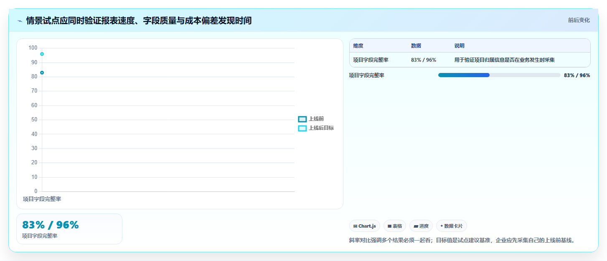
Task: Click the large 83% / 96% data card value
Action: tap(51, 225)
